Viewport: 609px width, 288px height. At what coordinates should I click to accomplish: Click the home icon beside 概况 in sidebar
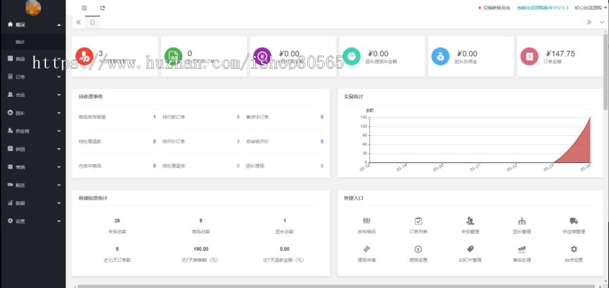(10, 24)
